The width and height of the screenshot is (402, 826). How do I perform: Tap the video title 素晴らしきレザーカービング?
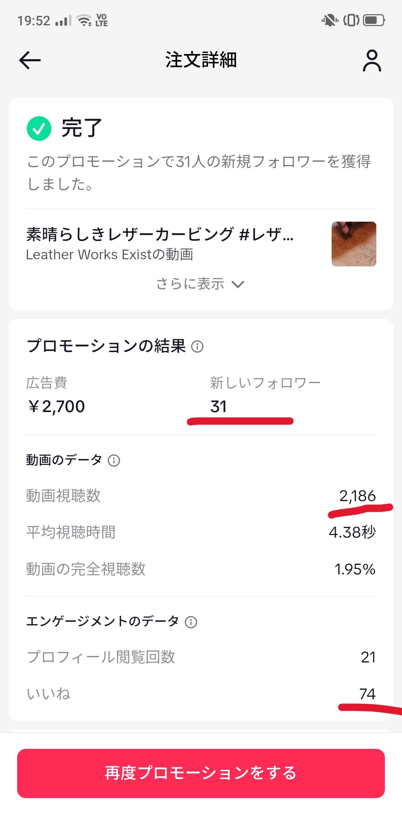click(x=160, y=234)
